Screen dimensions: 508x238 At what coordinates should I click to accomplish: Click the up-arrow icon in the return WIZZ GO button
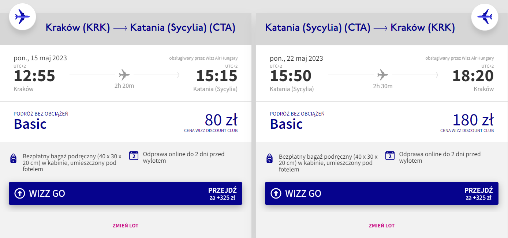276,193
